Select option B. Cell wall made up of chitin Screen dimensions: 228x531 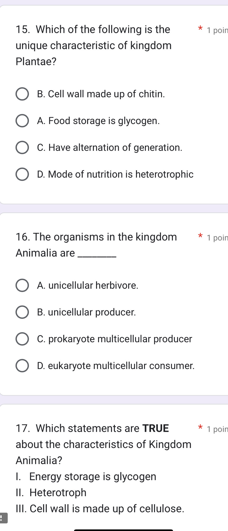22,94
